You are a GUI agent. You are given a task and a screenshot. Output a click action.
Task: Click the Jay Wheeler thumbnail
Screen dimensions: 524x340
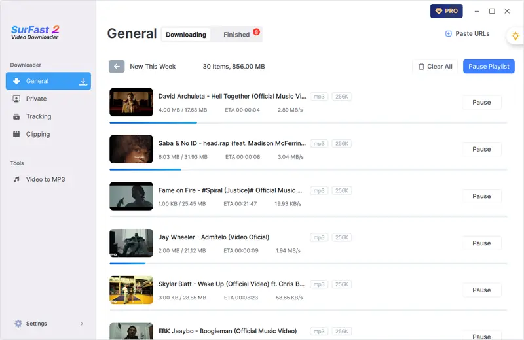pyautogui.click(x=132, y=243)
